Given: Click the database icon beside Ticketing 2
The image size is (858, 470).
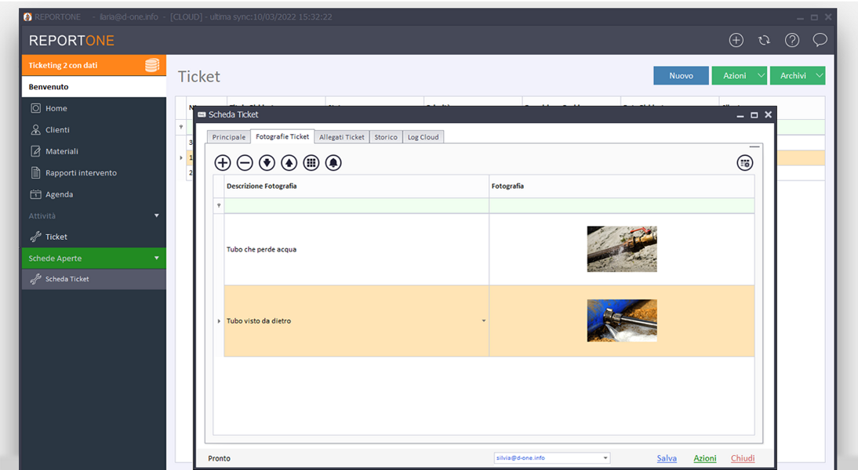Looking at the screenshot, I should pos(152,65).
